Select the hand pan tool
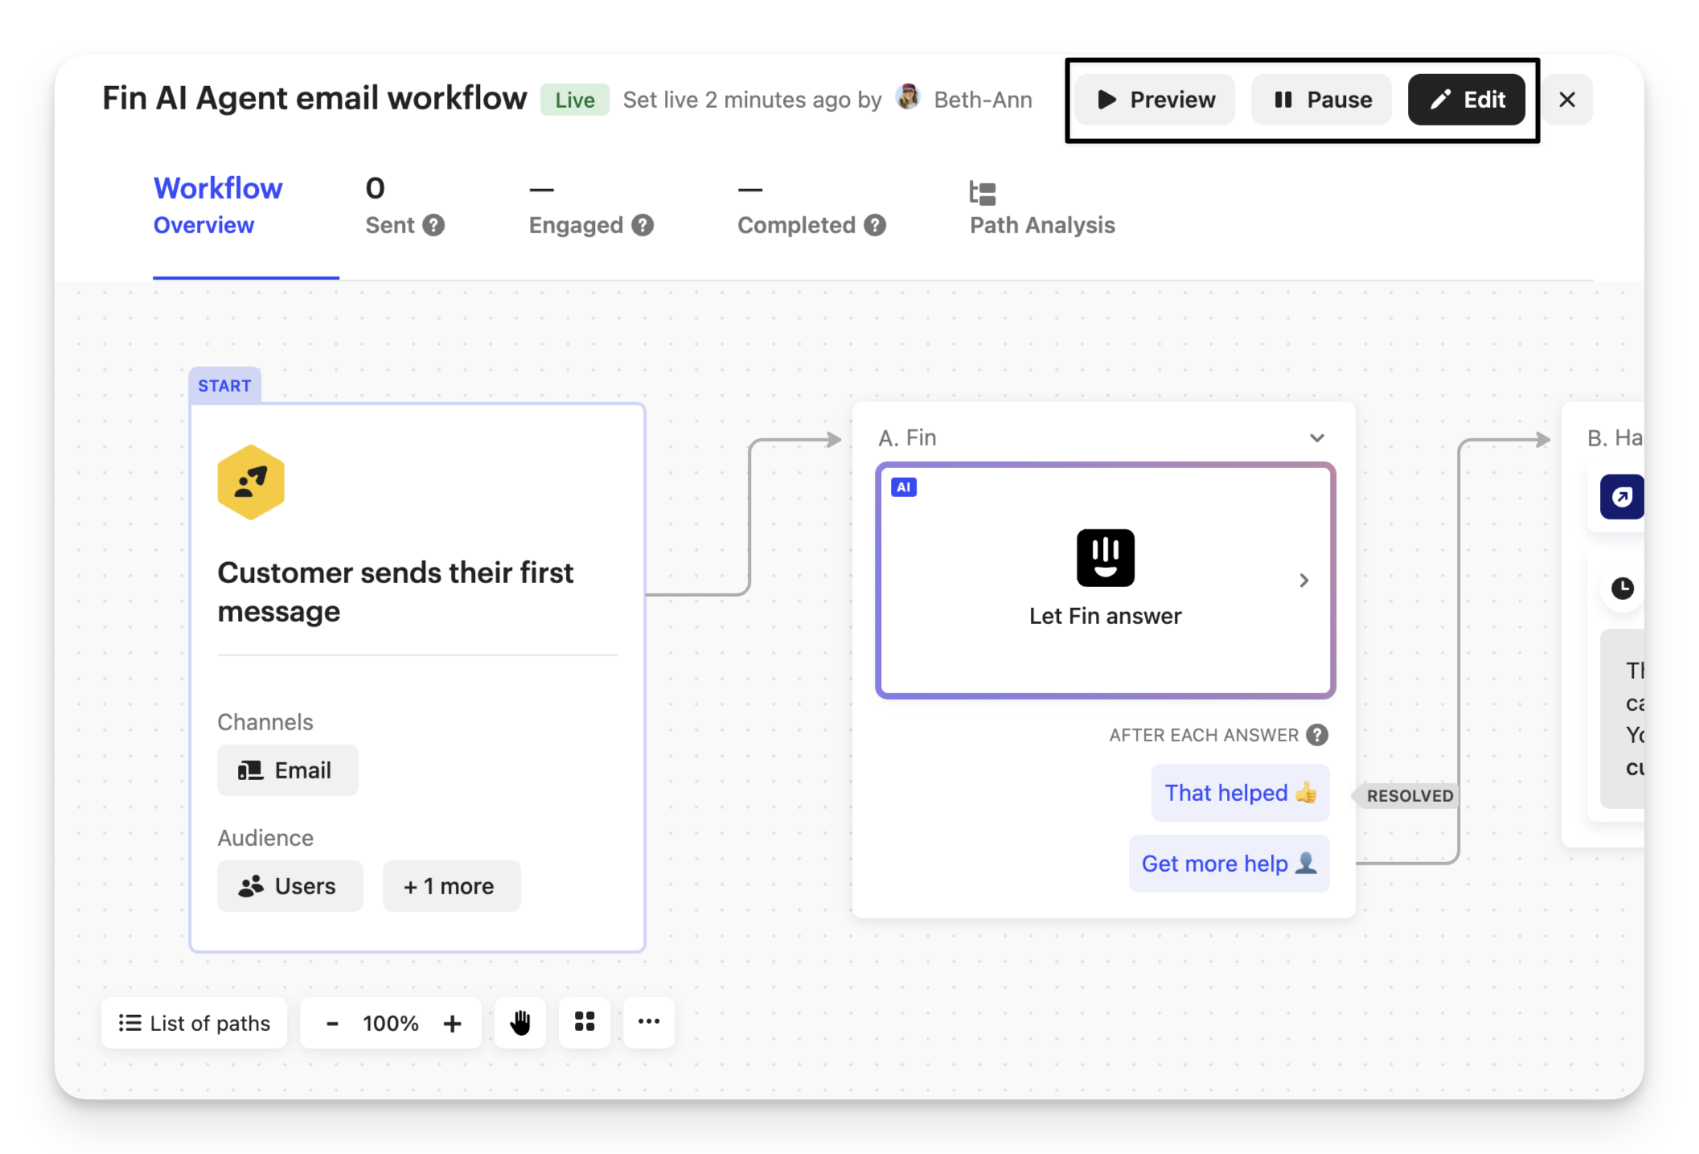 [520, 1023]
